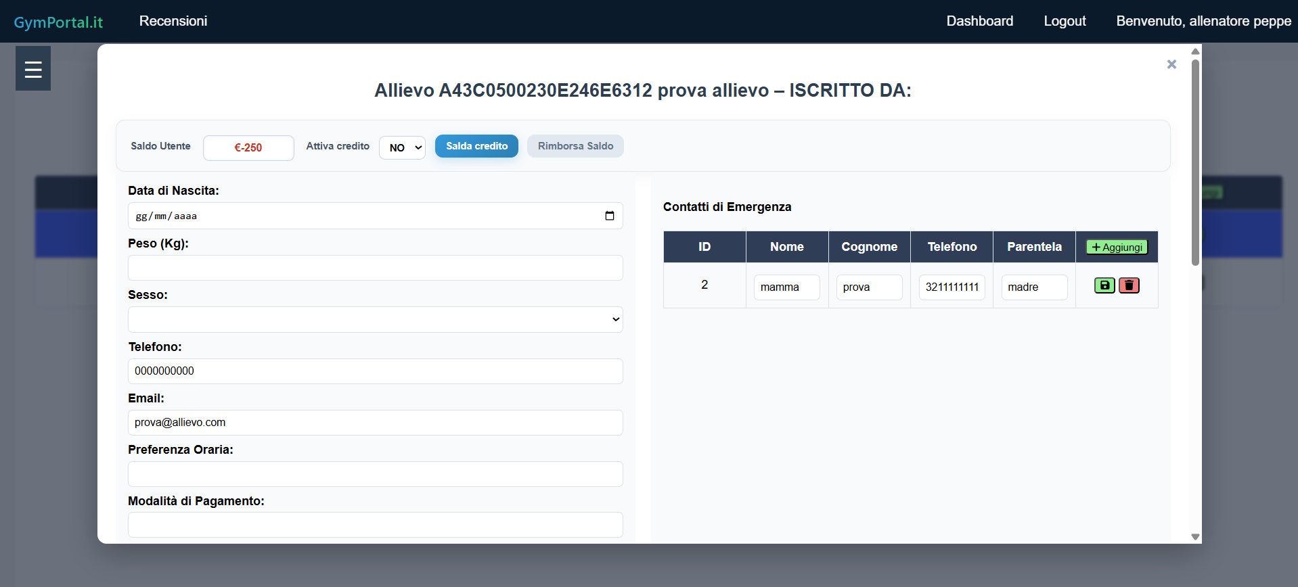Click the ID column header
Screen dimensions: 1298x587
tap(704, 247)
